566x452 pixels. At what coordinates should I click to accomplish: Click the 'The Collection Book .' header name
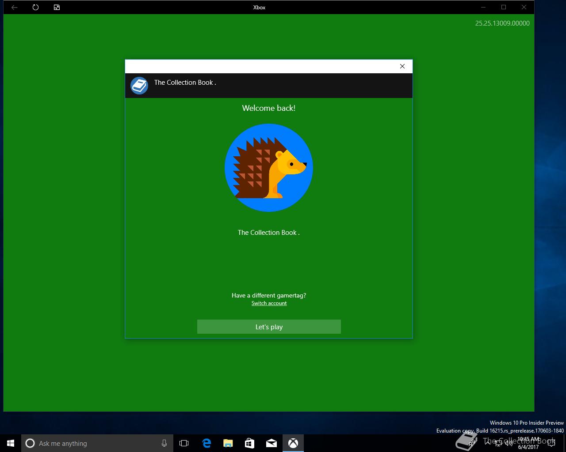(x=185, y=83)
